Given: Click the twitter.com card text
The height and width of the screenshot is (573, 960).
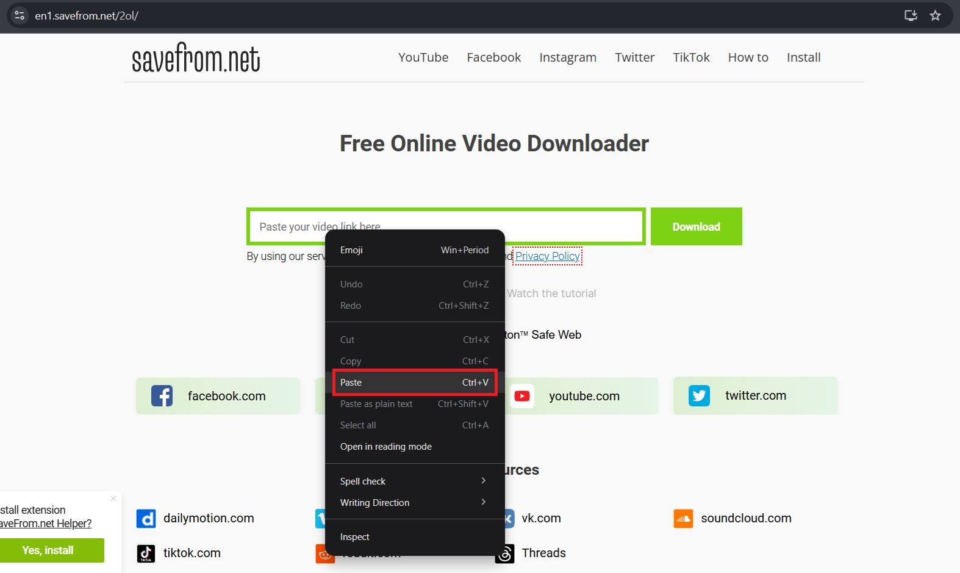Looking at the screenshot, I should (756, 395).
